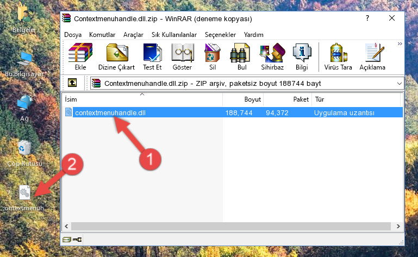
Task: Click the WinRAR title bar books icon
Action: pos(67,18)
